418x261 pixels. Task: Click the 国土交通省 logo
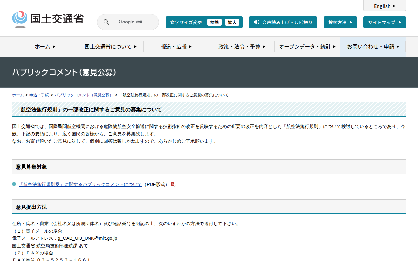48,19
